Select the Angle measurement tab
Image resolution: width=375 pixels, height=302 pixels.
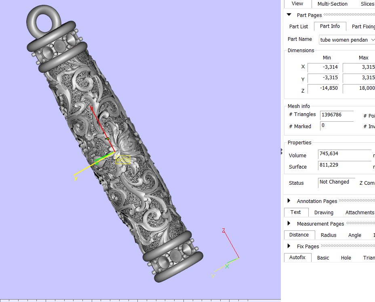point(355,235)
